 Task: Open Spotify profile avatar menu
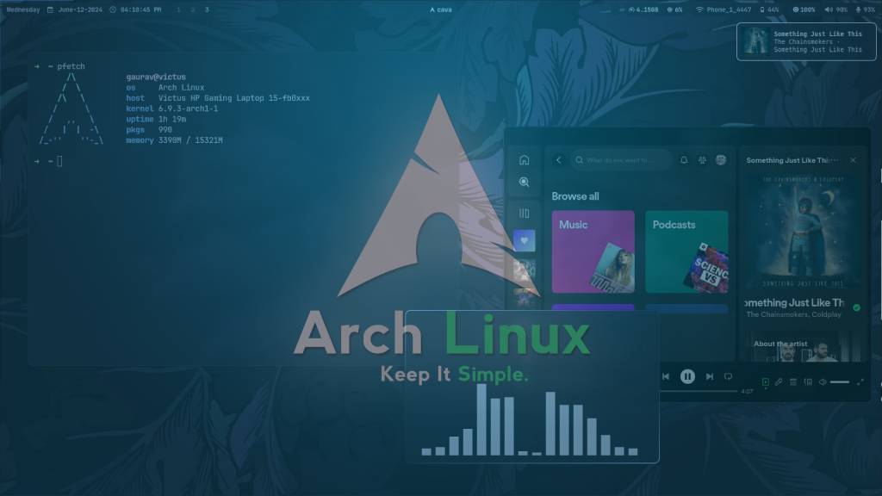point(721,160)
